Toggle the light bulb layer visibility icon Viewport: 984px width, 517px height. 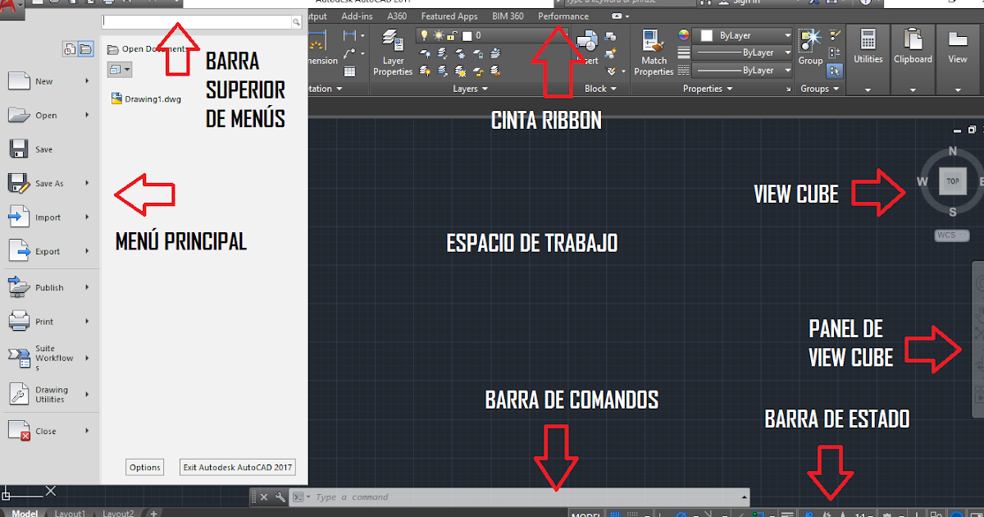tap(423, 34)
